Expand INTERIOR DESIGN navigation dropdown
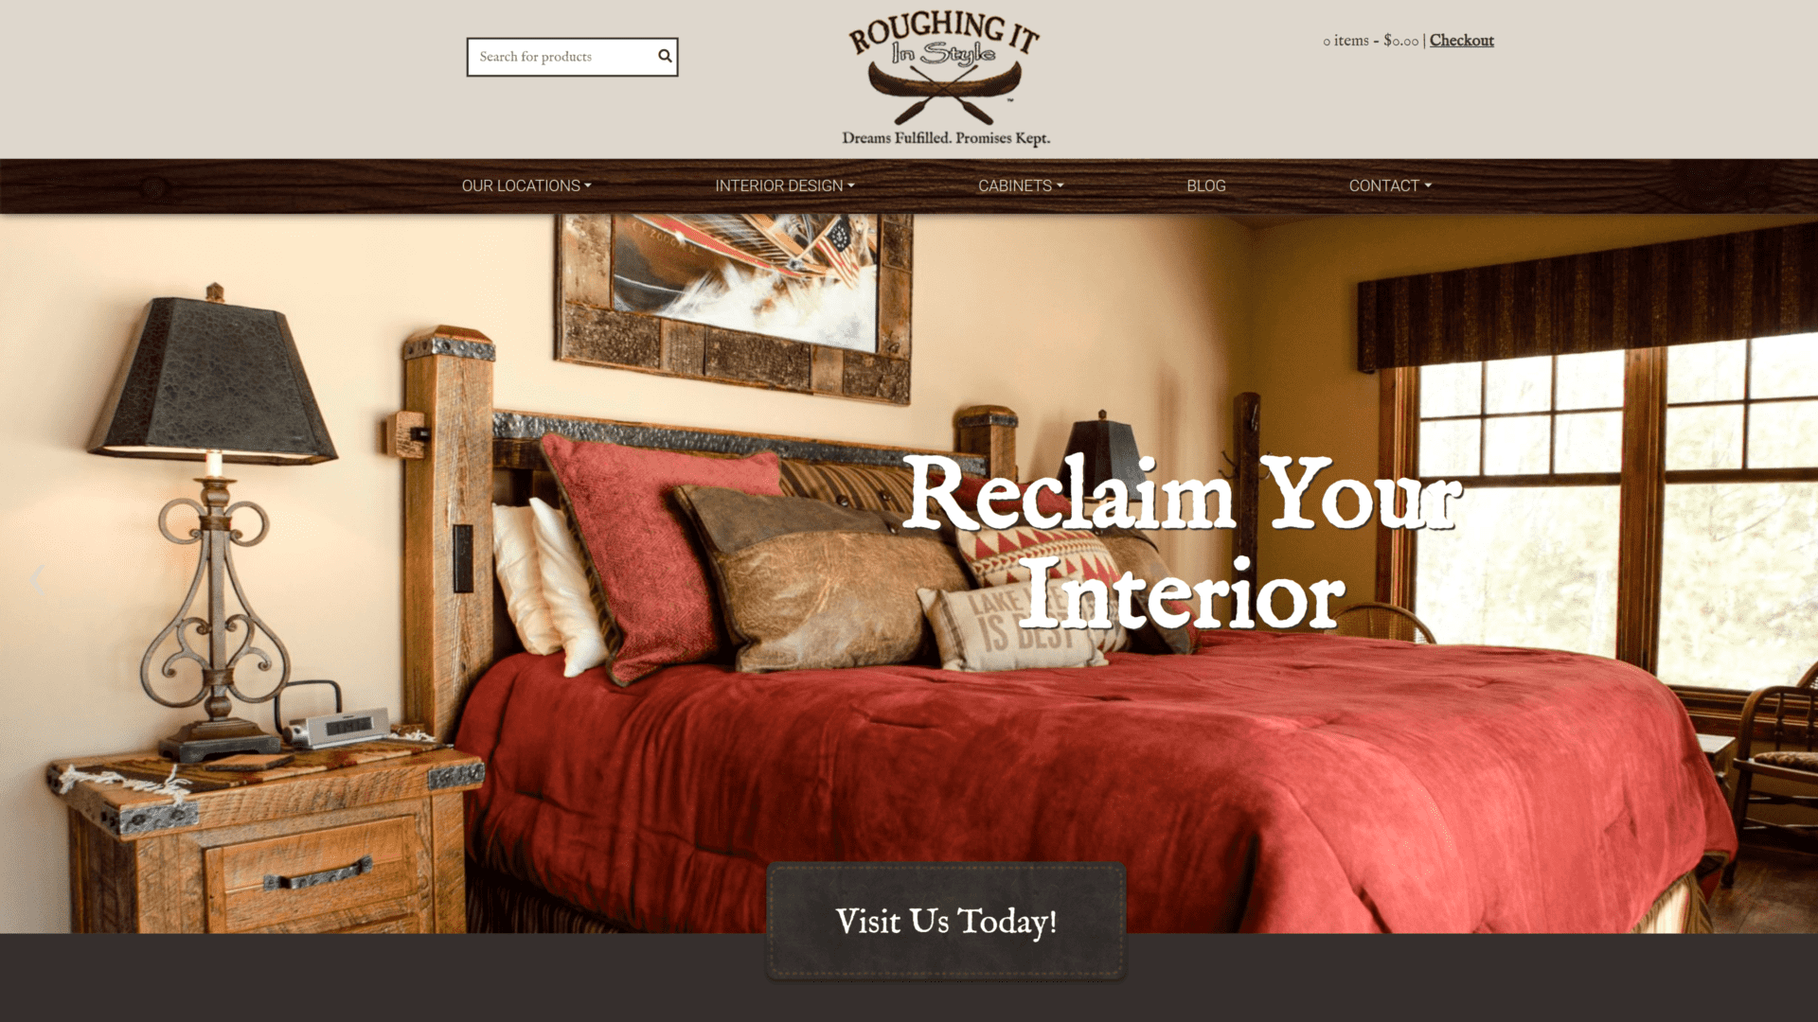 [784, 185]
